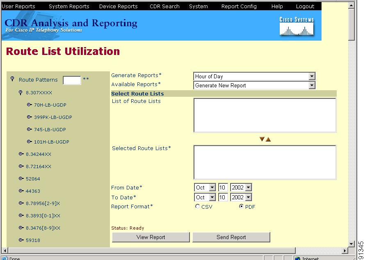Select the 399PK-LB-UGDP route list
The height and width of the screenshot is (260, 365).
coord(53,117)
